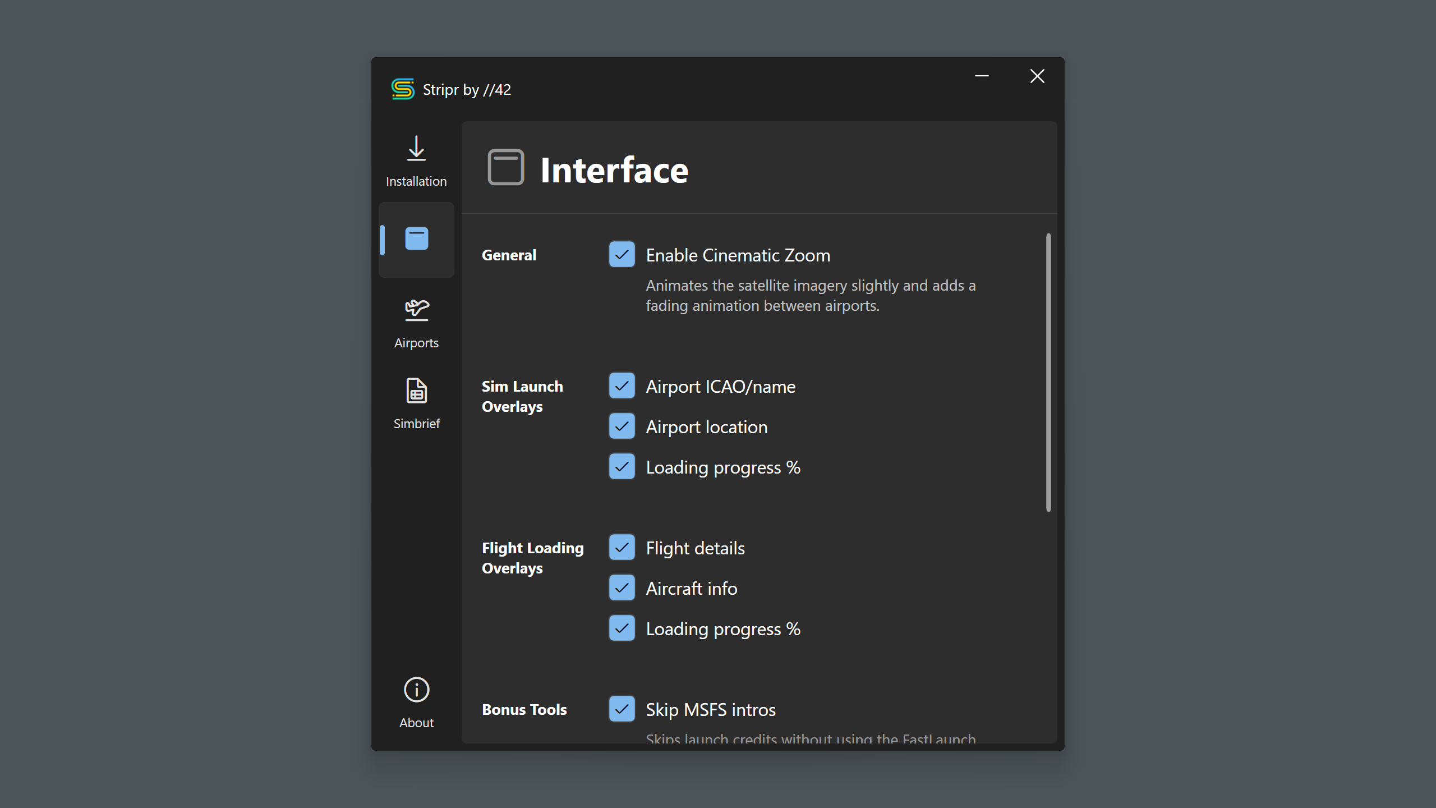Disable Aircraft info overlay
Screen dimensions: 1436x808
coord(622,588)
